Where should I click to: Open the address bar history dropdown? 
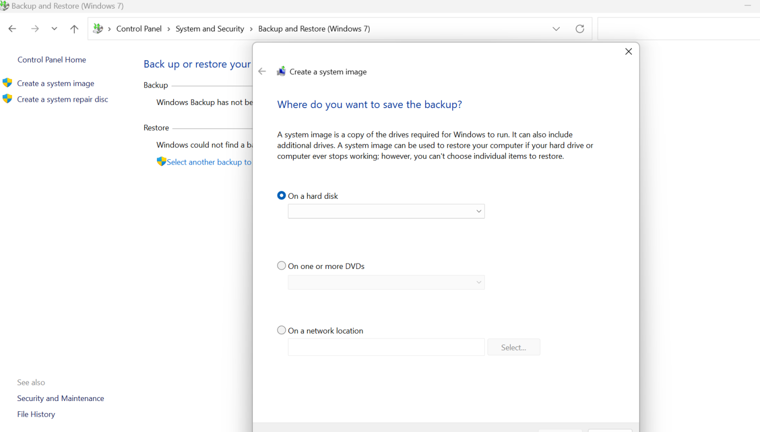(556, 28)
